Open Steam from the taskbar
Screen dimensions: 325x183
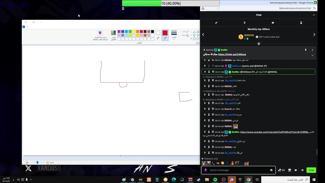199,180
